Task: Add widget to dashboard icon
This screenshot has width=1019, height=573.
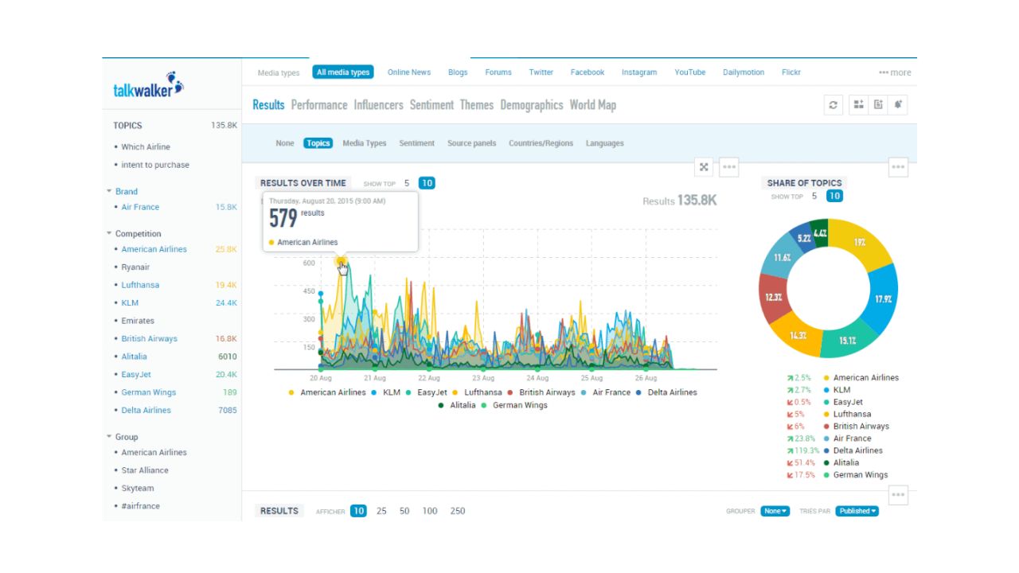Action: [858, 105]
